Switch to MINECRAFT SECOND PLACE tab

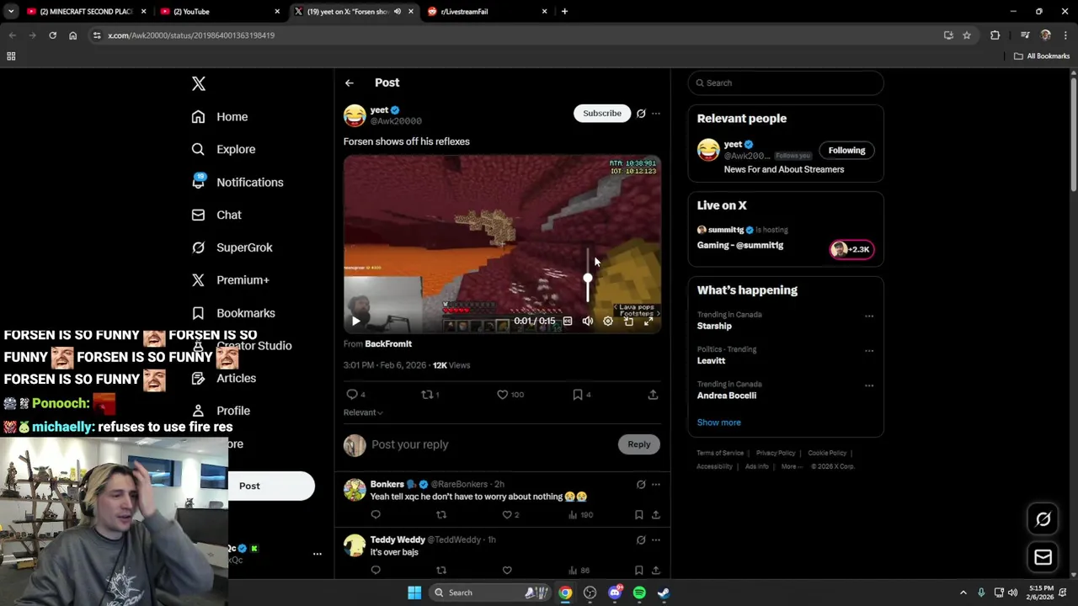87,12
